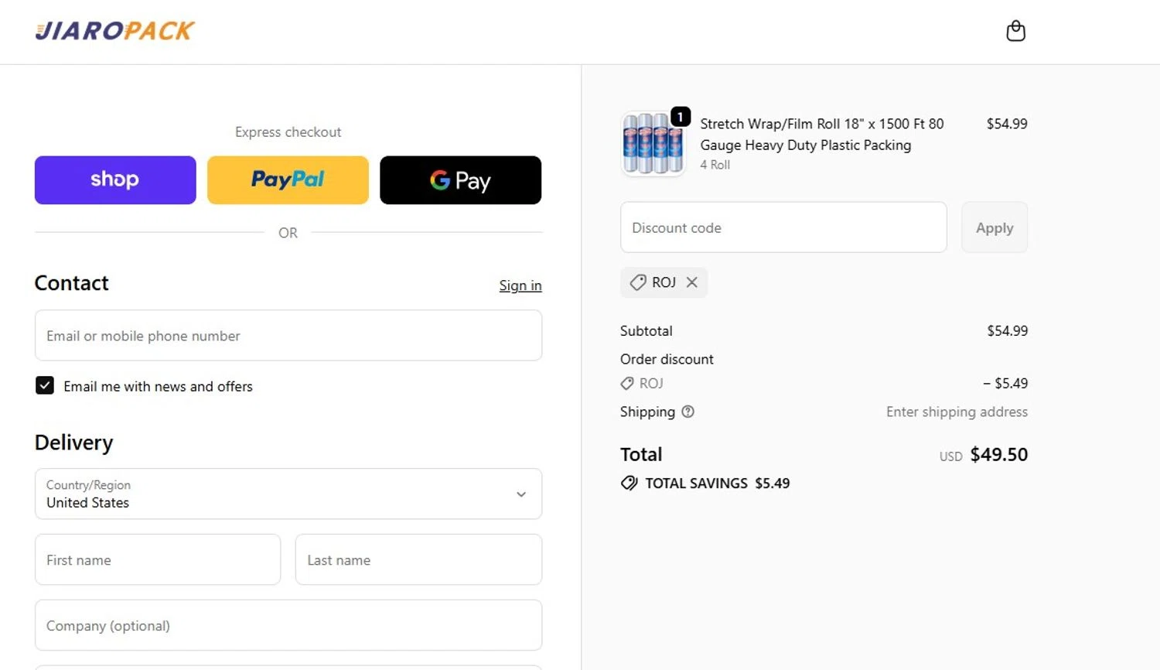Uncheck Email me with news and offers
The height and width of the screenshot is (670, 1160).
pyautogui.click(x=45, y=385)
